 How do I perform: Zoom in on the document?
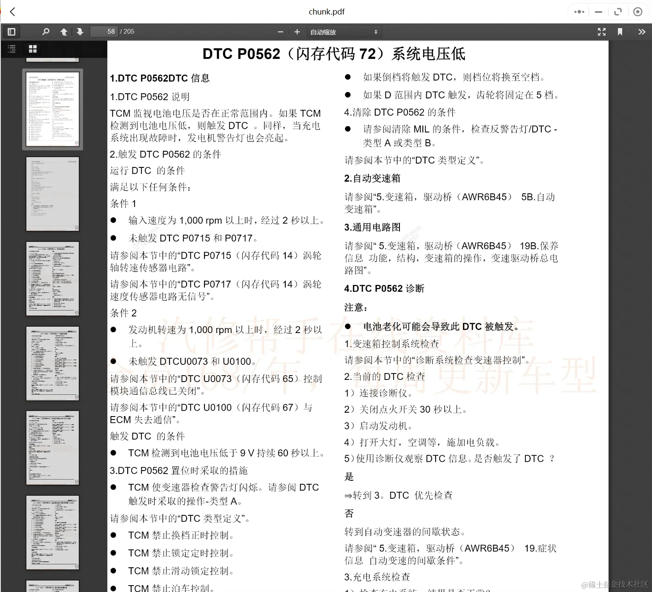coord(296,32)
